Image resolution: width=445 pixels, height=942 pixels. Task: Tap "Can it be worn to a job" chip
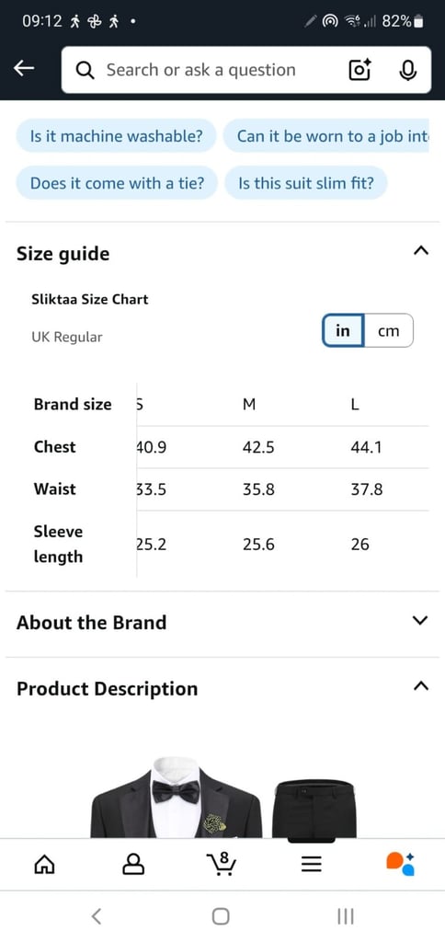click(x=326, y=136)
